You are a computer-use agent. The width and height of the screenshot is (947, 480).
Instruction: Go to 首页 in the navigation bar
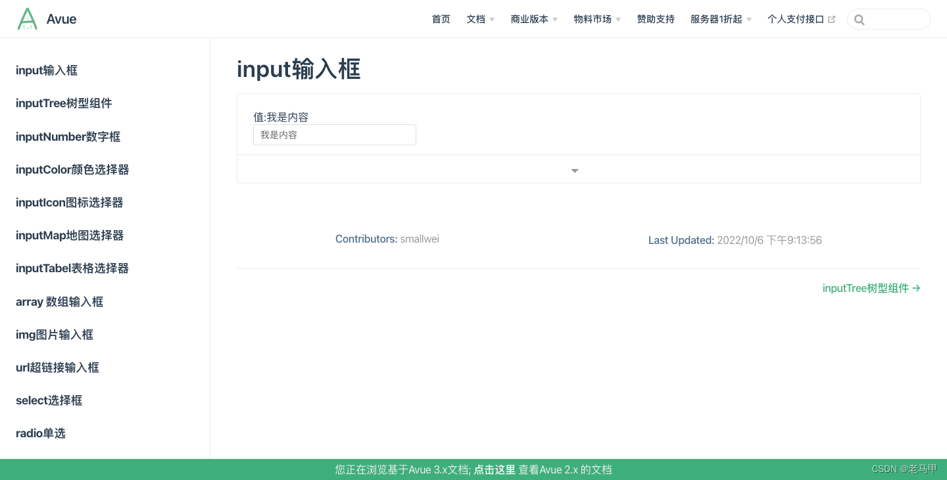tap(441, 19)
